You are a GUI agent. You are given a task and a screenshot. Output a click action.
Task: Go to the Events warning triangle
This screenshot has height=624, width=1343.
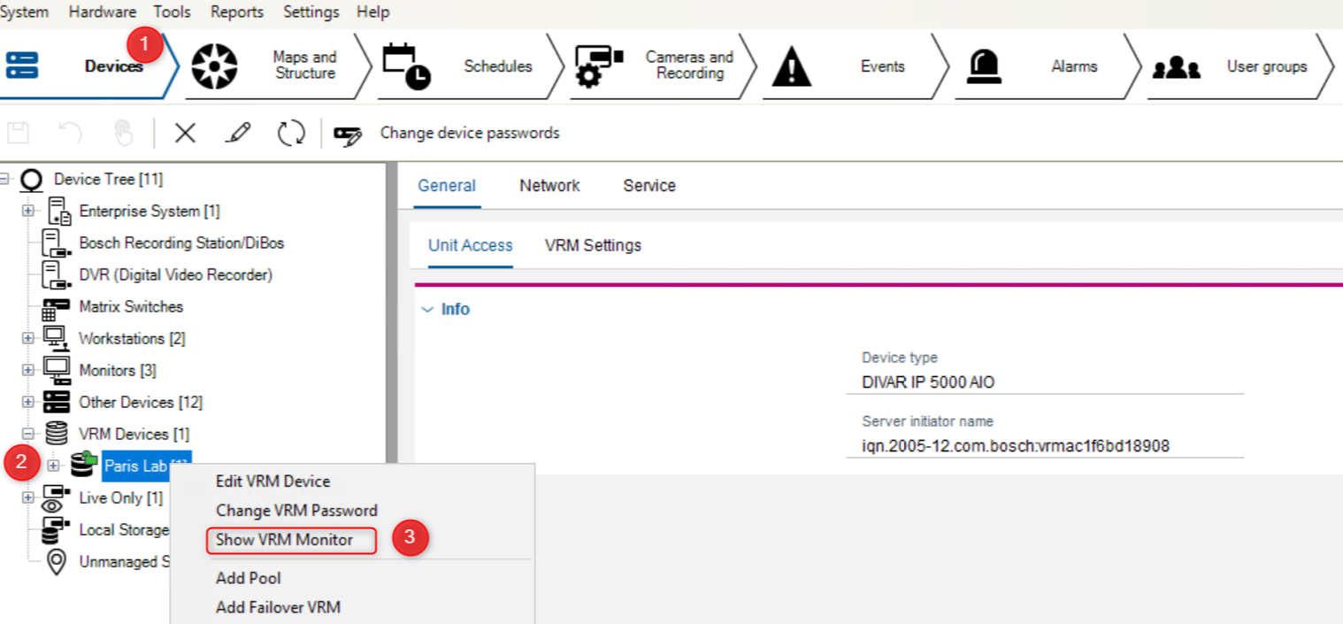click(x=791, y=67)
